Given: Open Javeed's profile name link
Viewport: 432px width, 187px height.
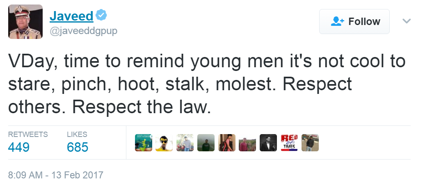Looking at the screenshot, I should [71, 16].
